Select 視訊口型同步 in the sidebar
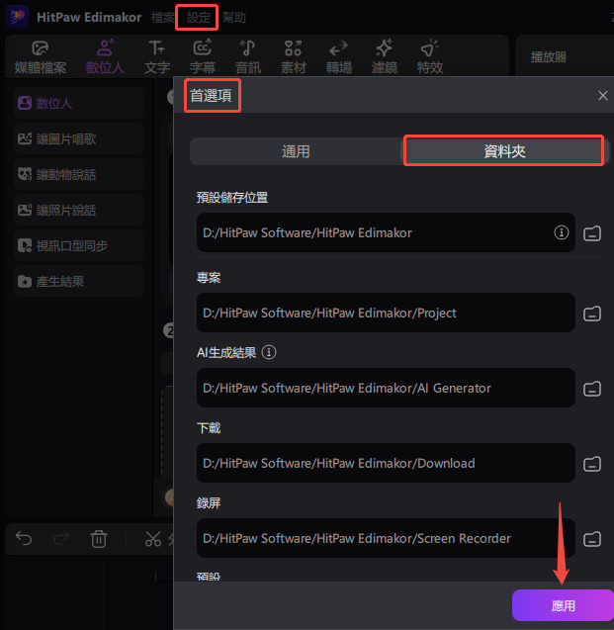 pos(78,245)
